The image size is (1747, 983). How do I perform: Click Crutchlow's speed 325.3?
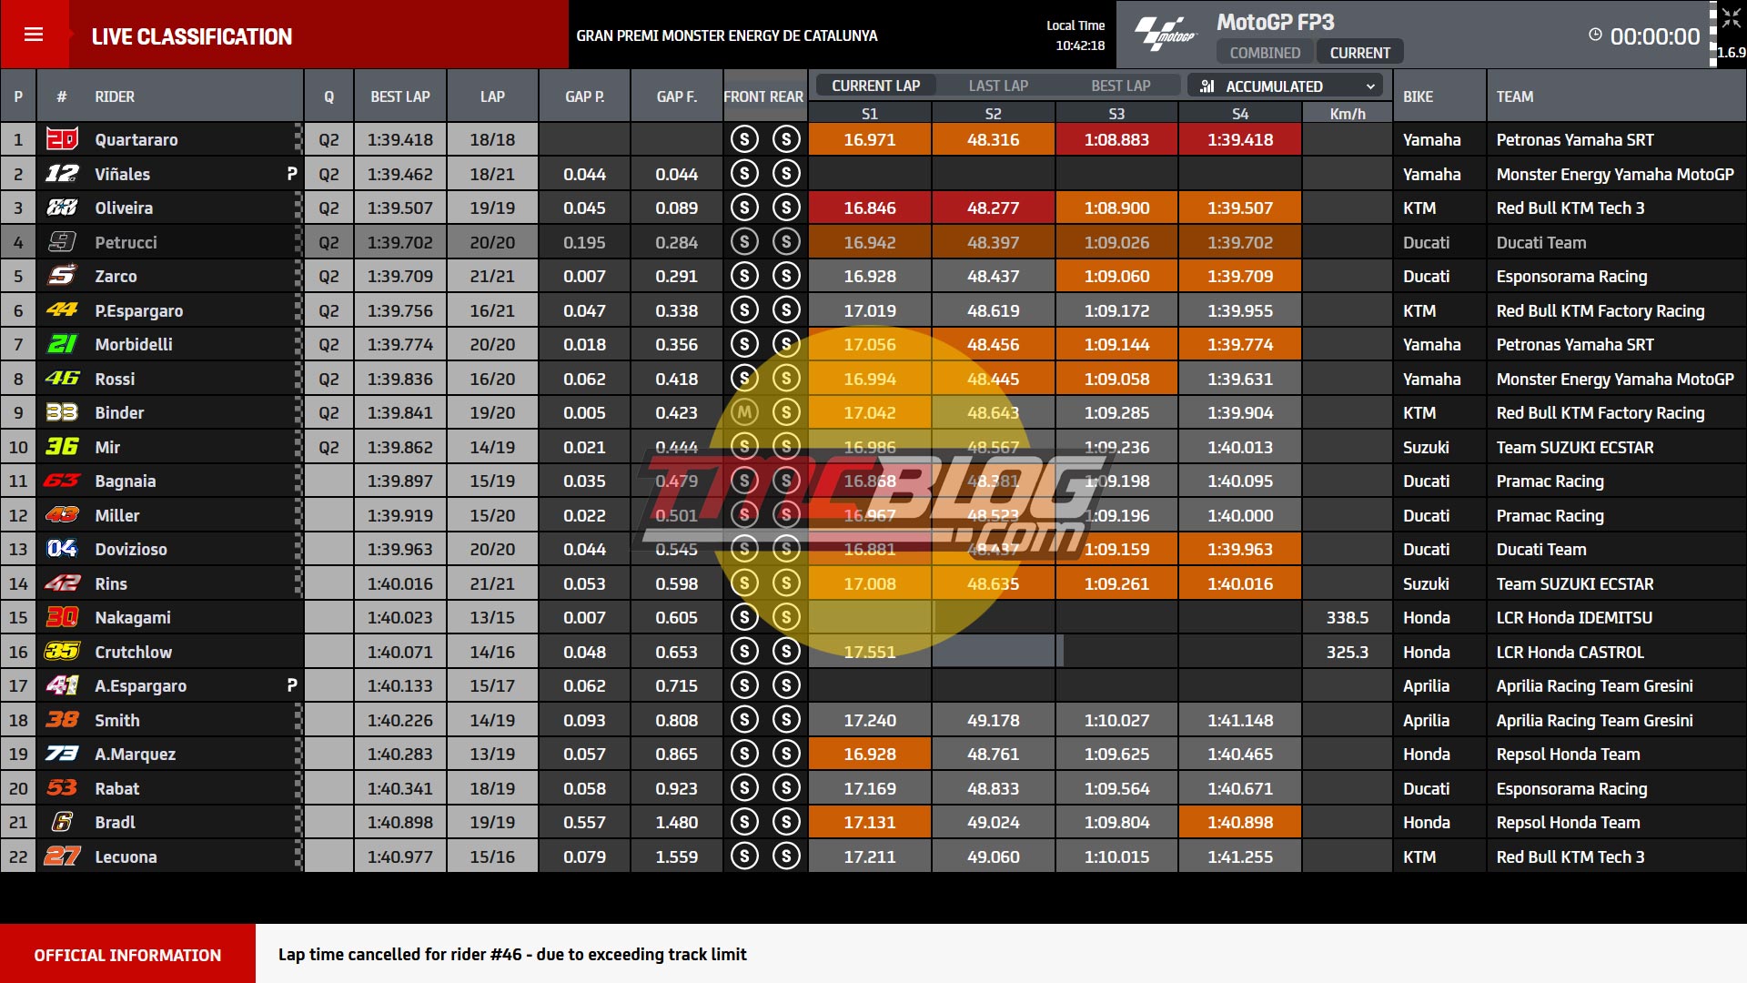tap(1348, 652)
